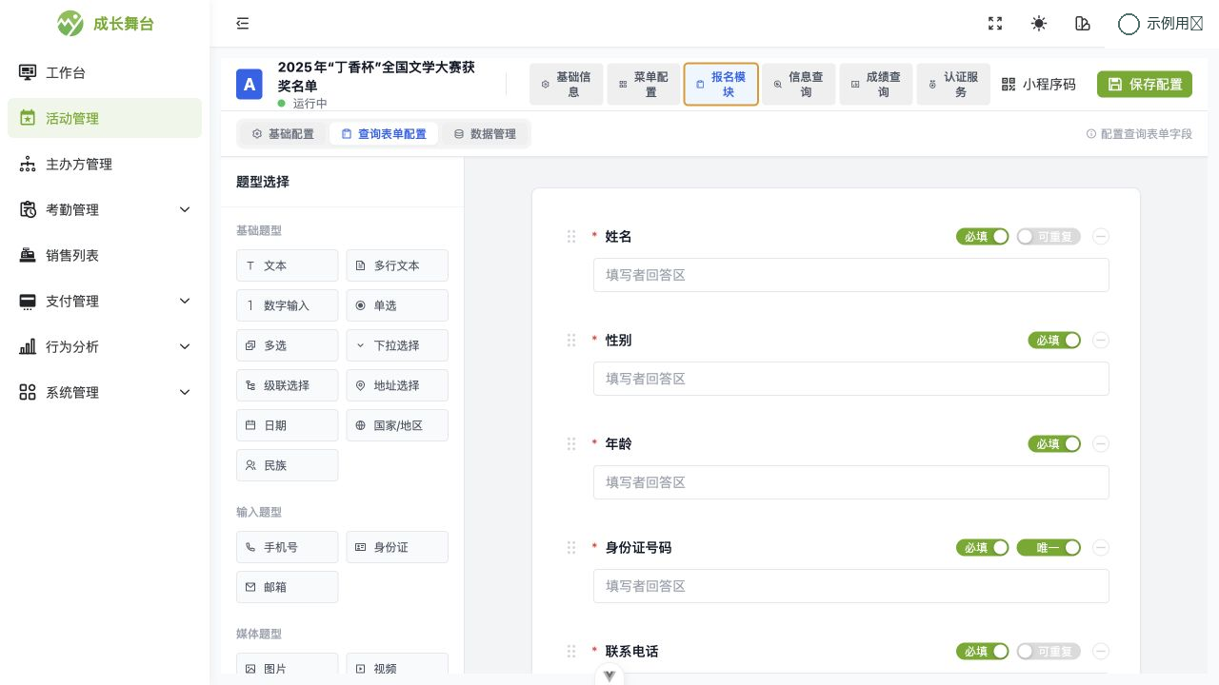Add a 手机号 input type

tap(288, 547)
